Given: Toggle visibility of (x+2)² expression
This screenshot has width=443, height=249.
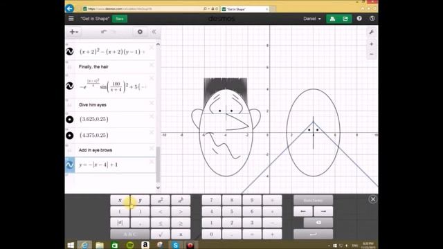Looking at the screenshot, I should [x=70, y=52].
